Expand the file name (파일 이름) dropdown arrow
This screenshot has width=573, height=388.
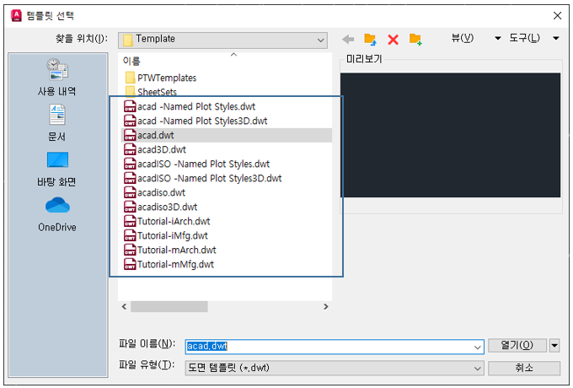[x=477, y=347]
